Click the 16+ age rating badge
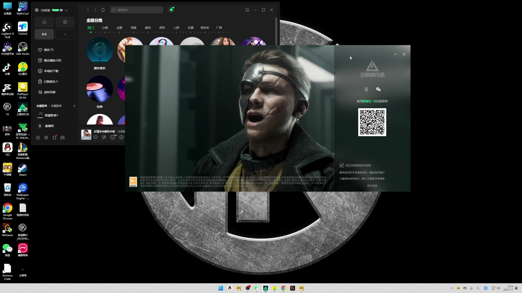Viewport: 522px width, 293px height. [133, 182]
